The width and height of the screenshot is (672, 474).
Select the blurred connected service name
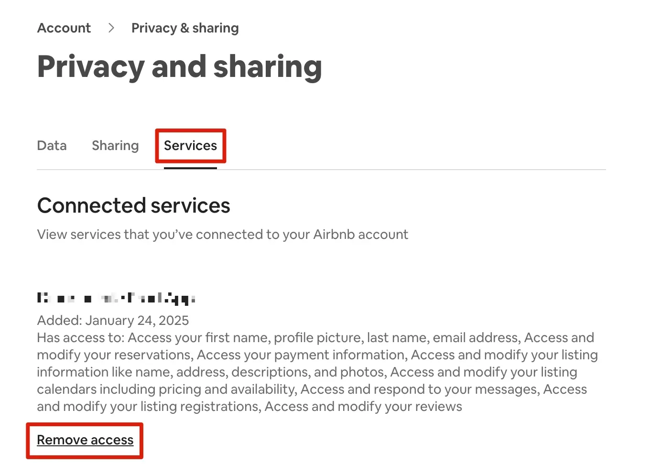[x=116, y=297]
